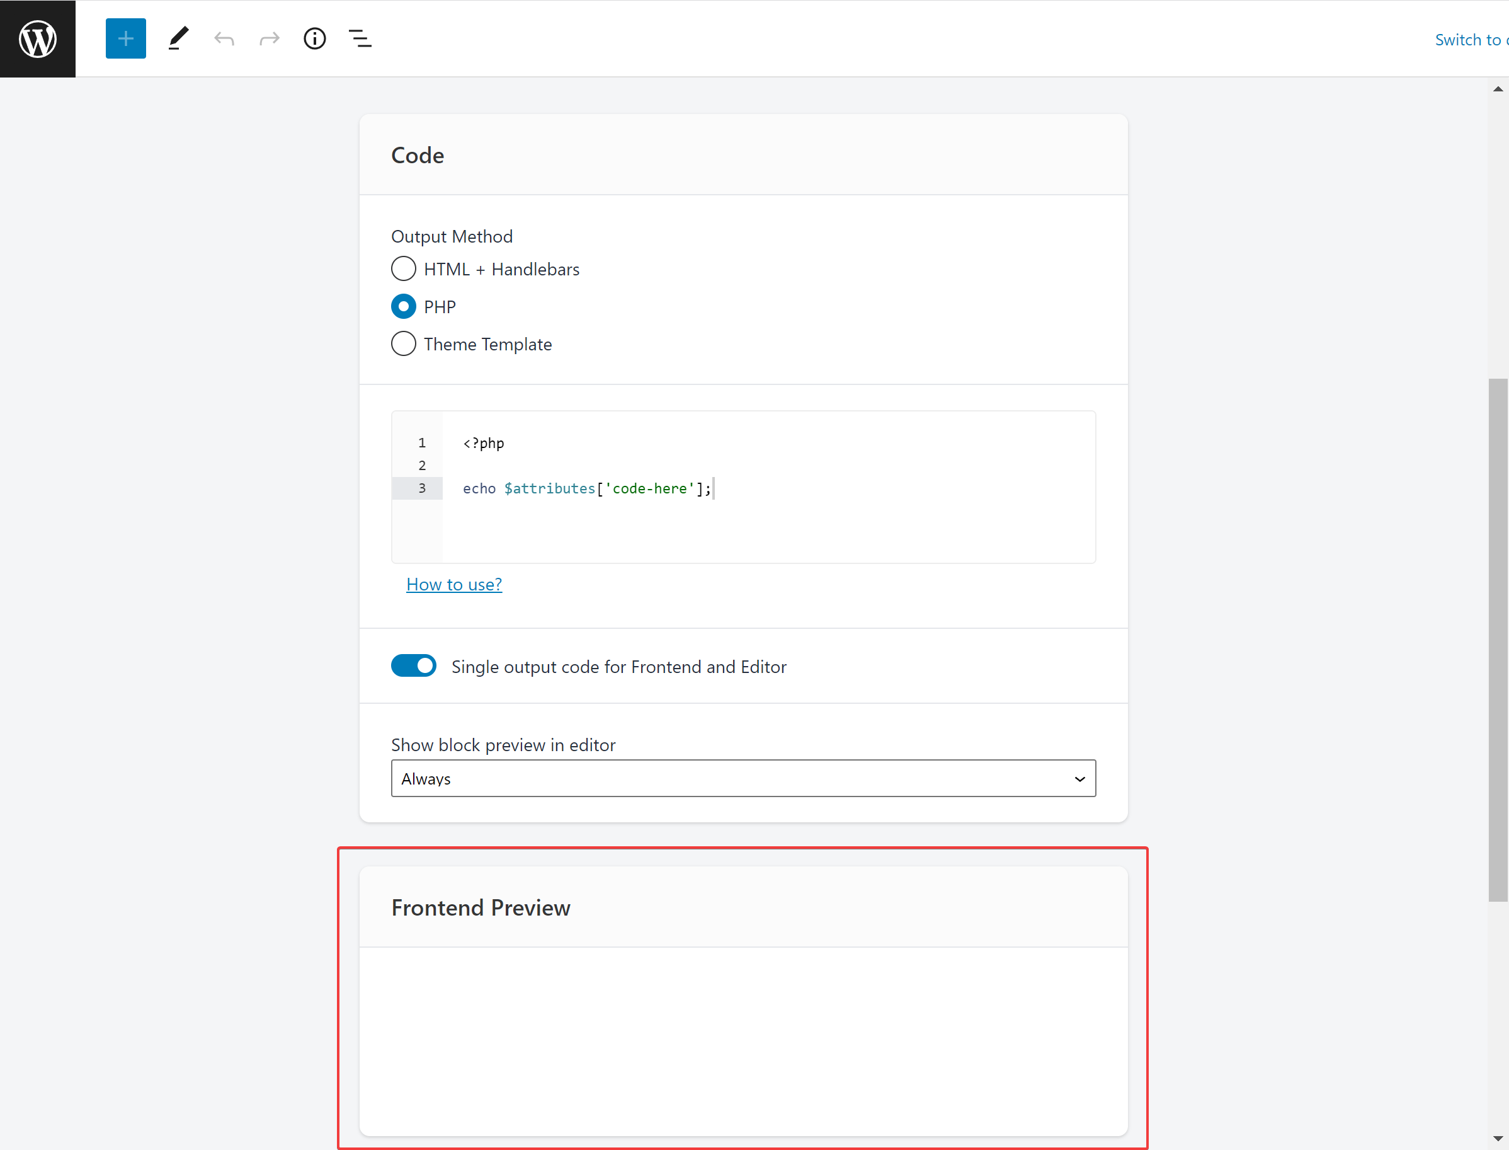1509x1150 pixels.
Task: Redo the change arrow
Action: [x=270, y=38]
